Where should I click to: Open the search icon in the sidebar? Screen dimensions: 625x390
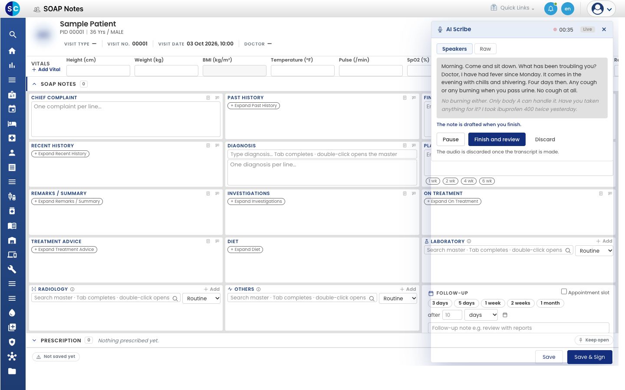pyautogui.click(x=12, y=35)
